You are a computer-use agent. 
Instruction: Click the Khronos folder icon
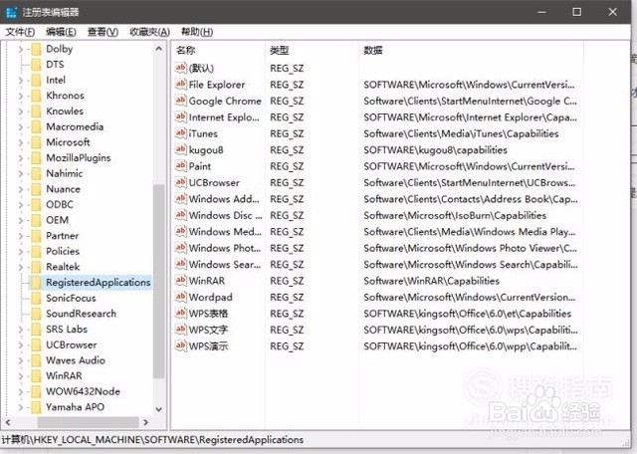36,96
